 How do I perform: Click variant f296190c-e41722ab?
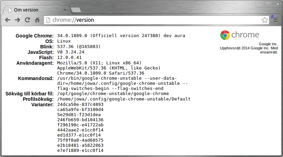[x=80, y=125]
